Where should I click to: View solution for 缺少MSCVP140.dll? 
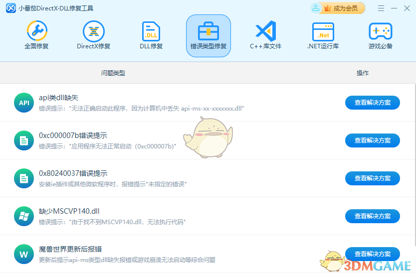pyautogui.click(x=373, y=216)
